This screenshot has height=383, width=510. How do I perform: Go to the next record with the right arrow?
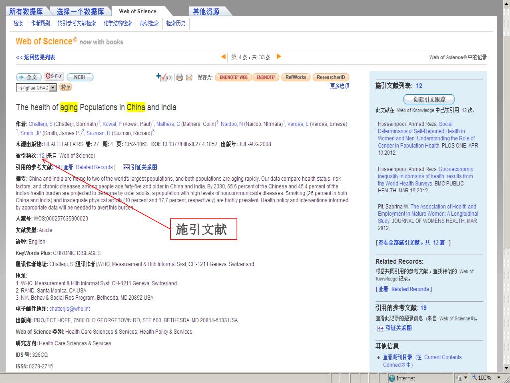pos(279,57)
